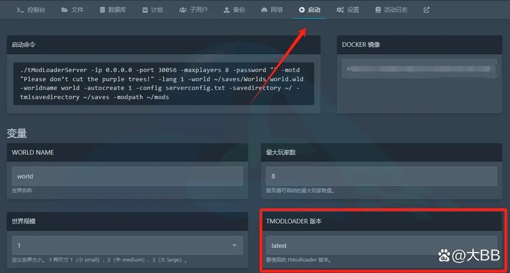Click the blurred DOCKER 镜像 image field

[420, 68]
